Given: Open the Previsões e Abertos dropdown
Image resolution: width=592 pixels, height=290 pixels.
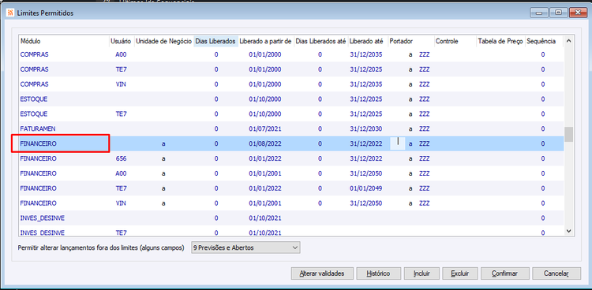Looking at the screenshot, I should (x=245, y=247).
